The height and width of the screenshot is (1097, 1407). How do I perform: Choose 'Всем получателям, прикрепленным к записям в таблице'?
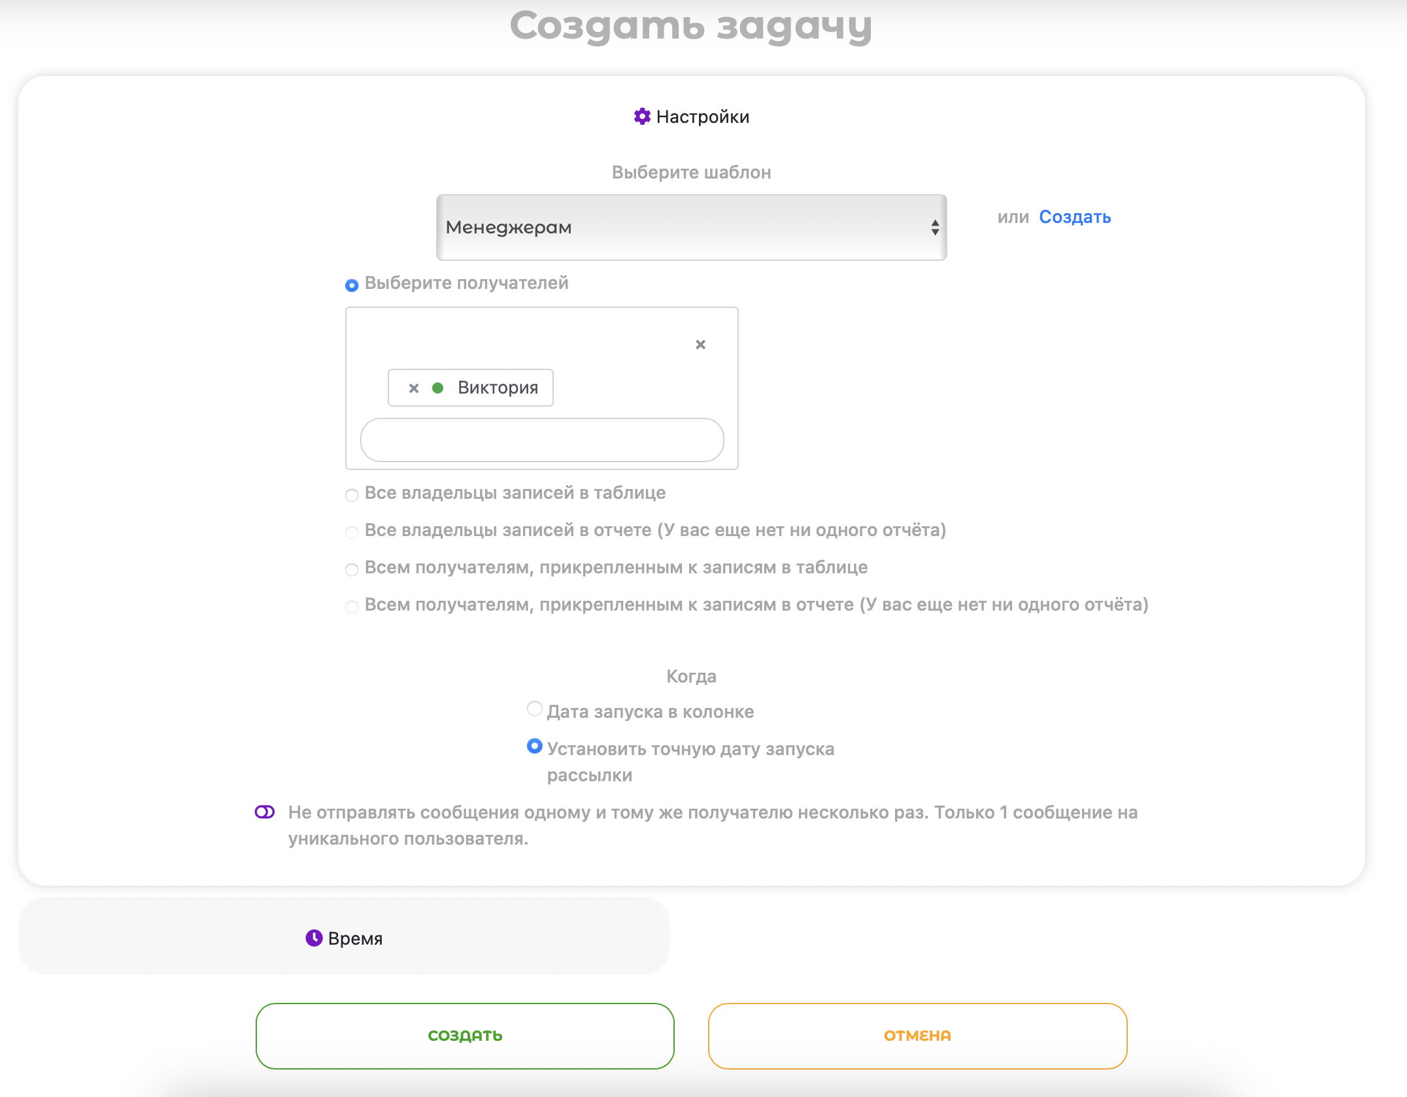point(352,569)
